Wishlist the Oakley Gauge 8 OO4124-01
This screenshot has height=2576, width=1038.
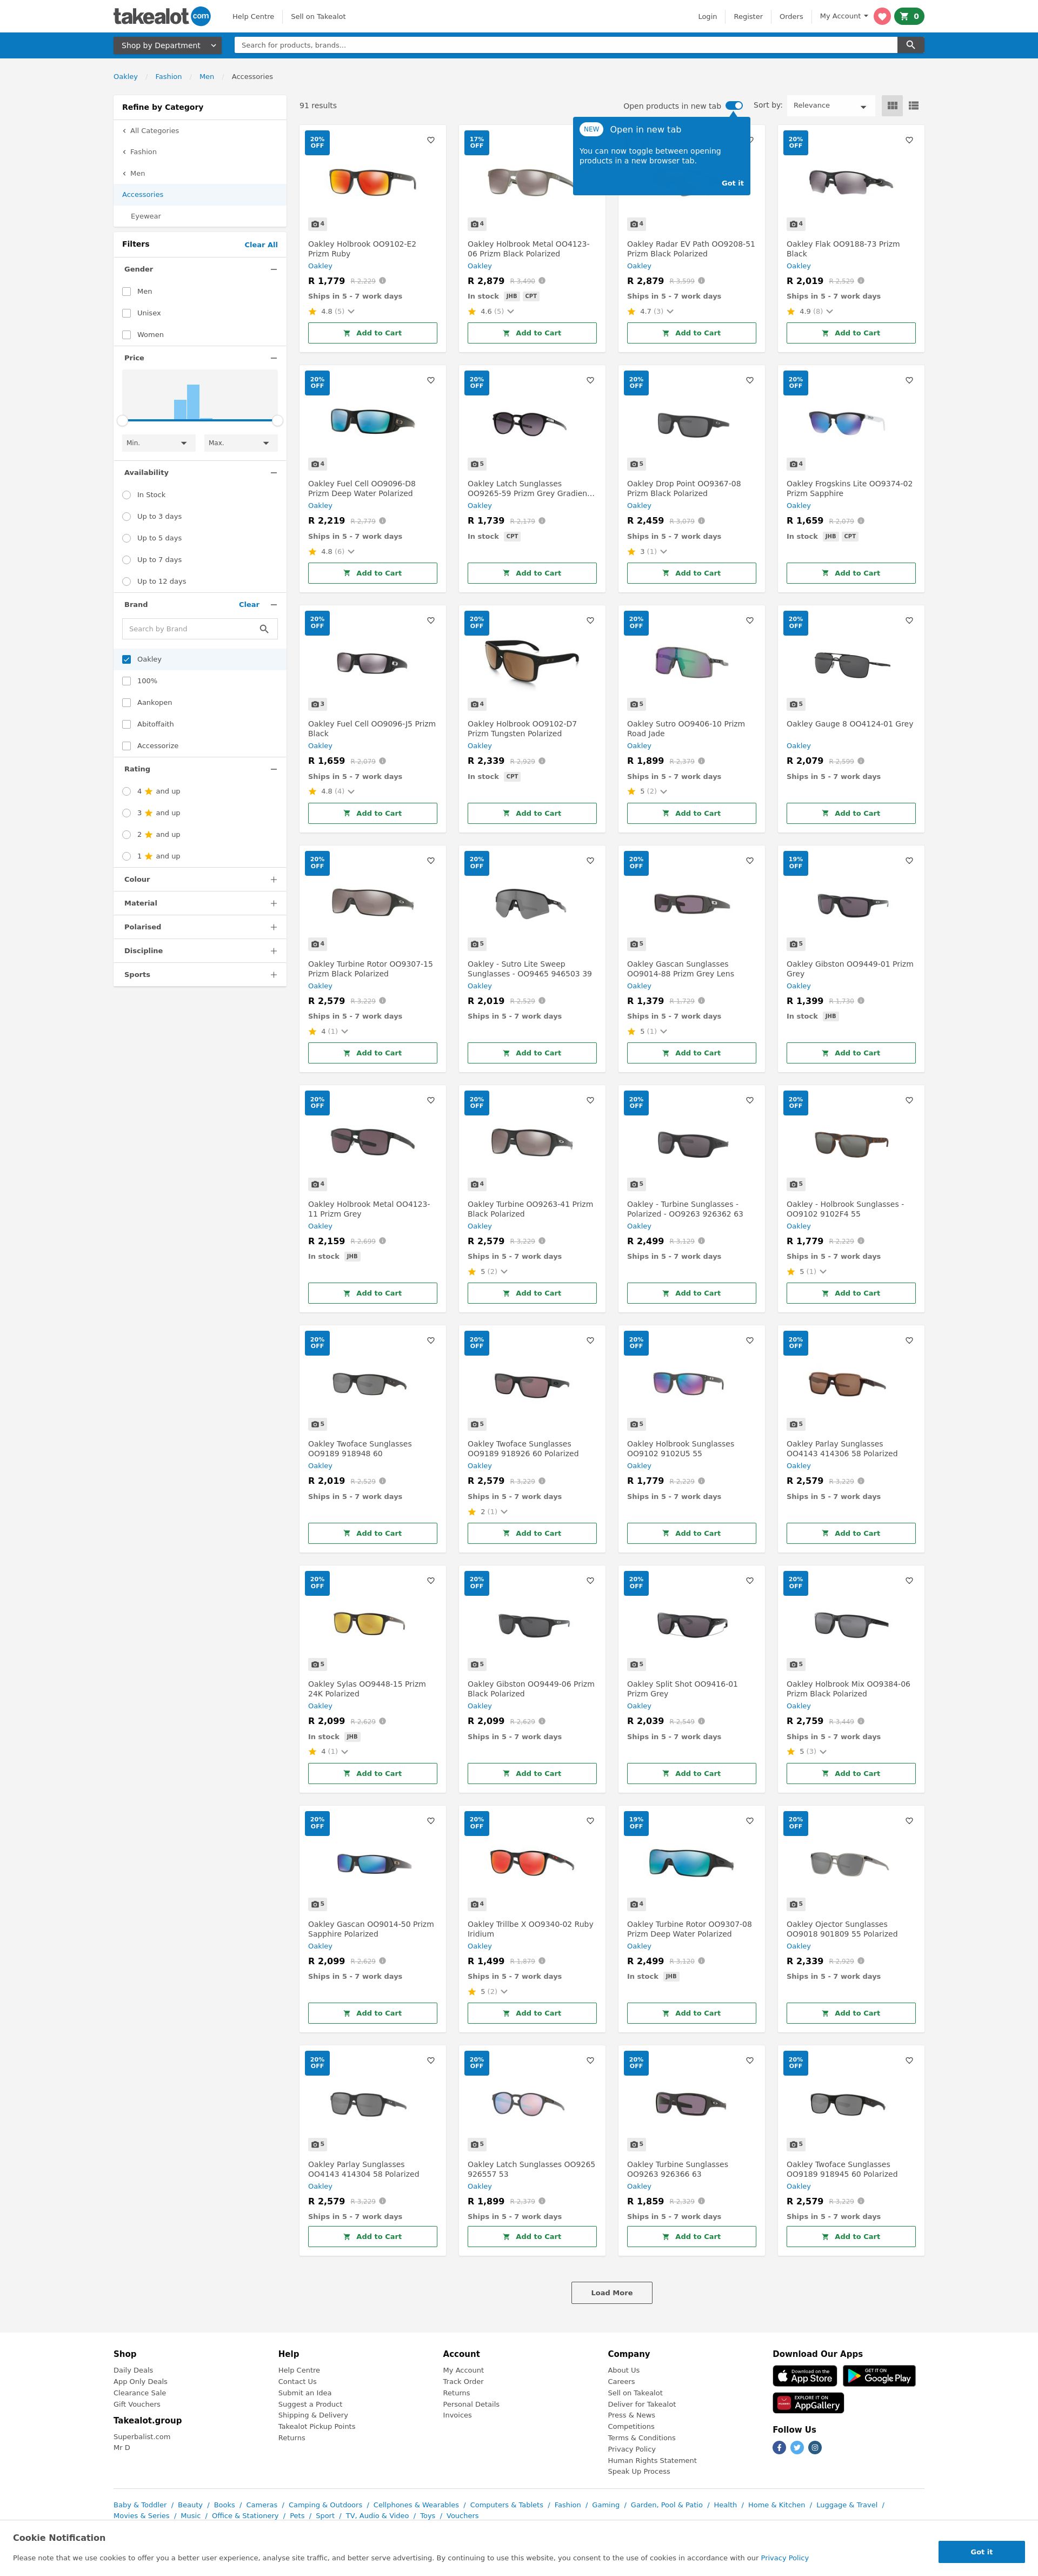point(909,620)
